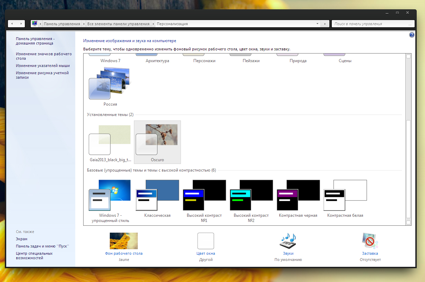Go to Все элементы панели управления breadcrumb
The width and height of the screenshot is (425, 282).
tap(118, 24)
